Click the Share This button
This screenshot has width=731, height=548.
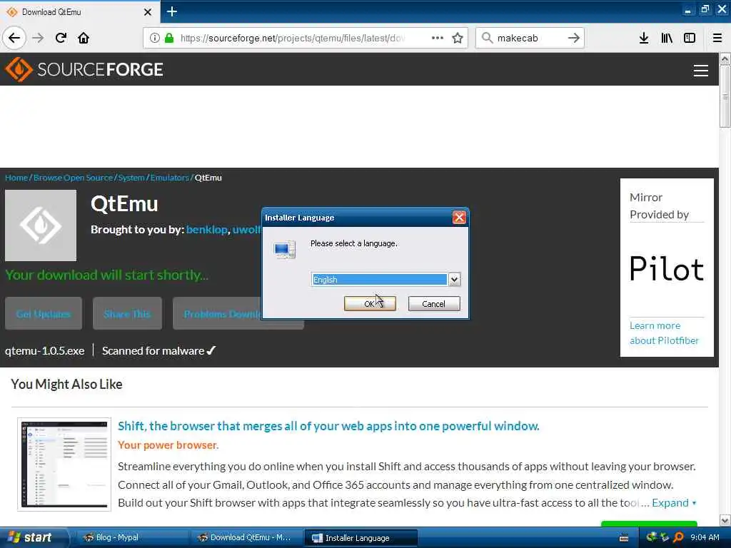click(x=127, y=314)
